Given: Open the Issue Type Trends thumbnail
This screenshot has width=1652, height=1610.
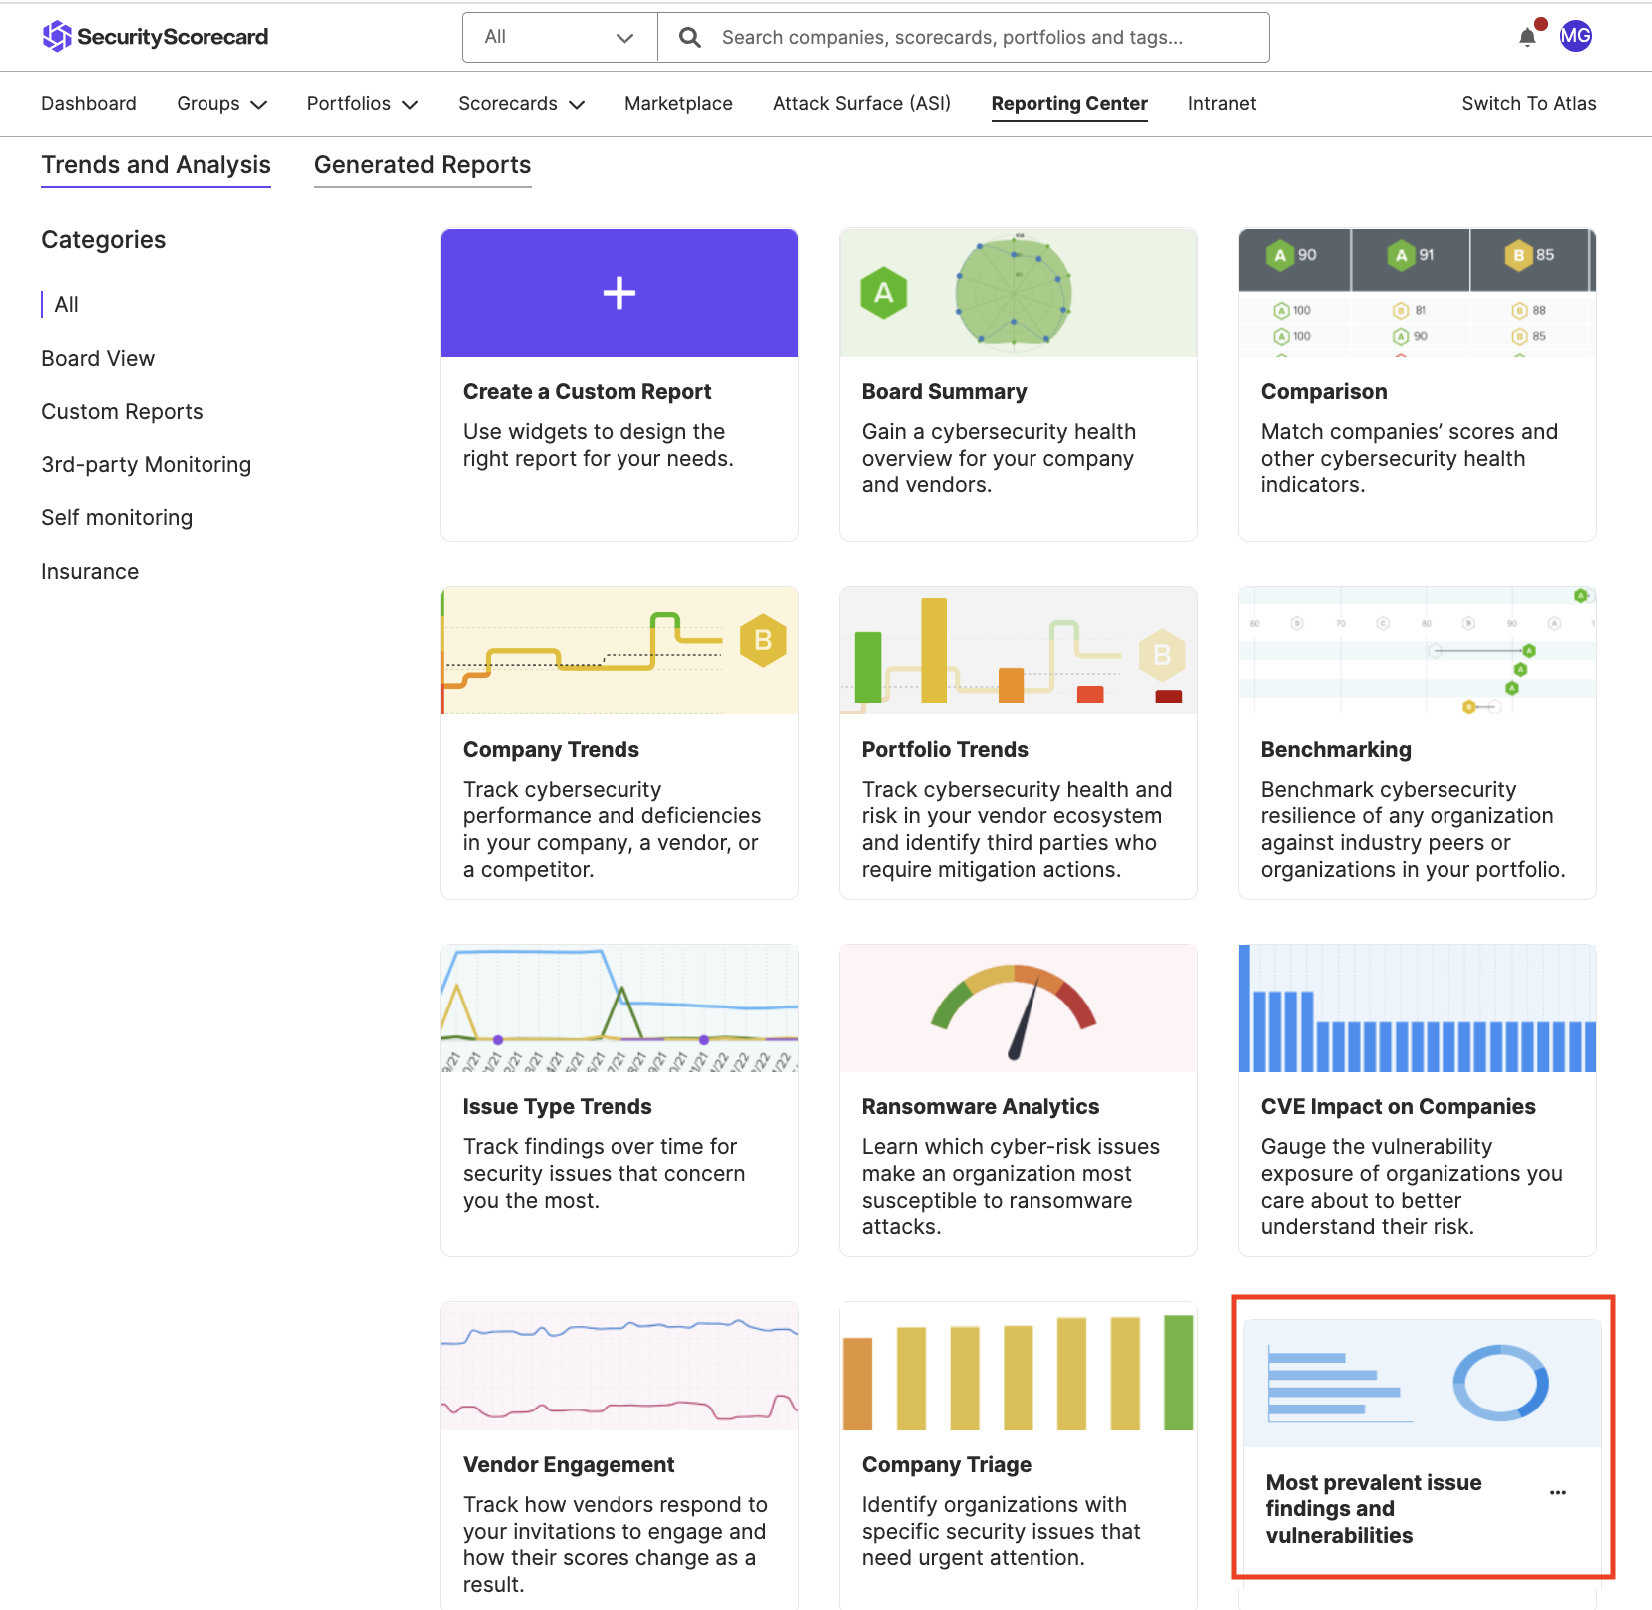Looking at the screenshot, I should 619,1008.
